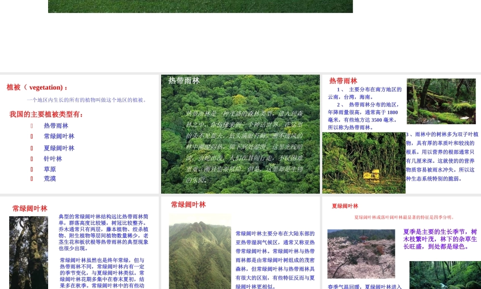Screen dimensions: 481x289
Task: Click the mossy rainforest floor photo
Action: click(441, 101)
